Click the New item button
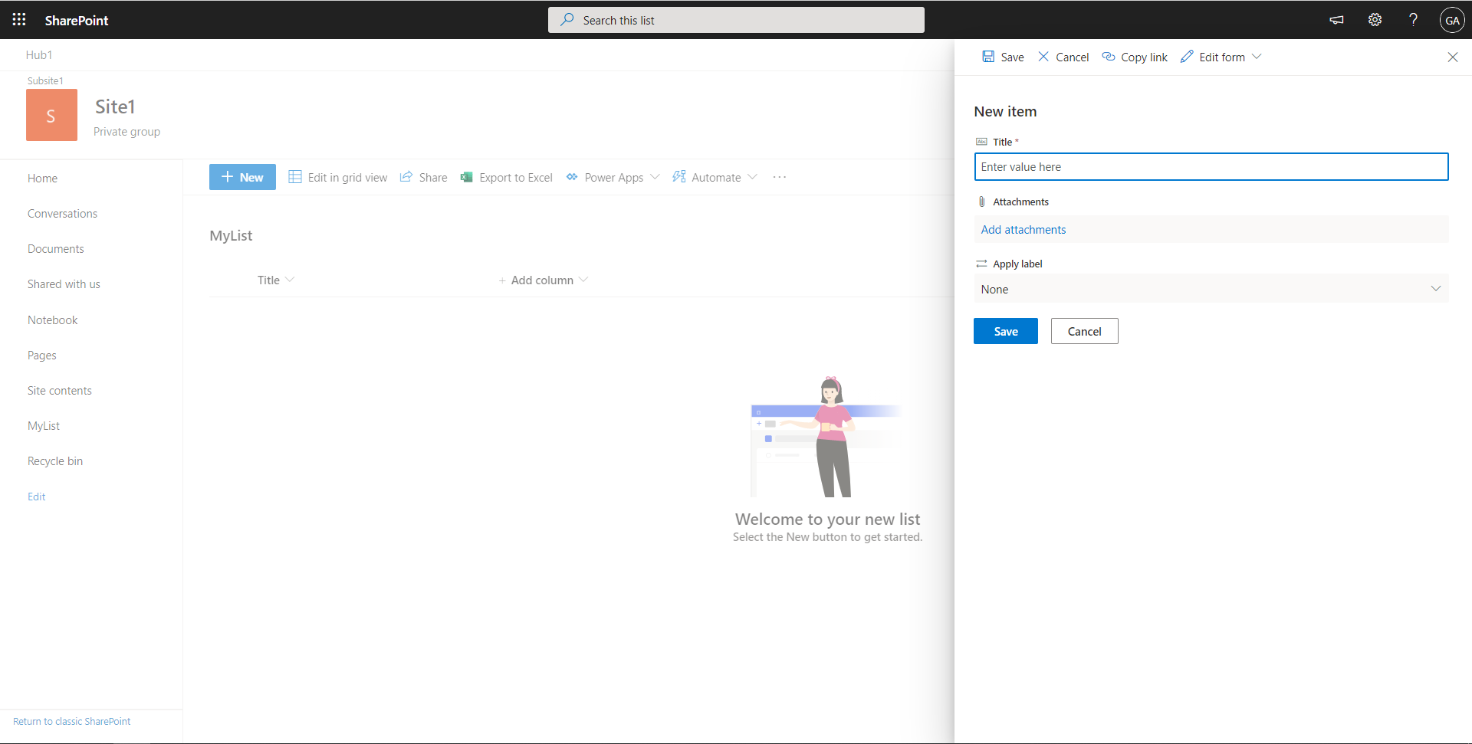This screenshot has height=744, width=1472. [x=242, y=177]
